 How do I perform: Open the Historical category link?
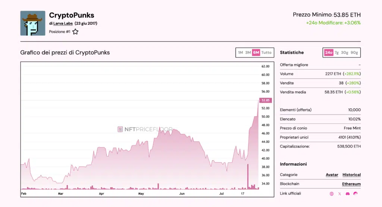pyautogui.click(x=351, y=175)
